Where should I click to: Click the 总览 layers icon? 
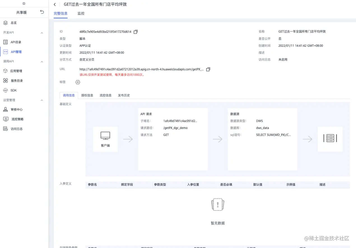pyautogui.click(x=6, y=23)
